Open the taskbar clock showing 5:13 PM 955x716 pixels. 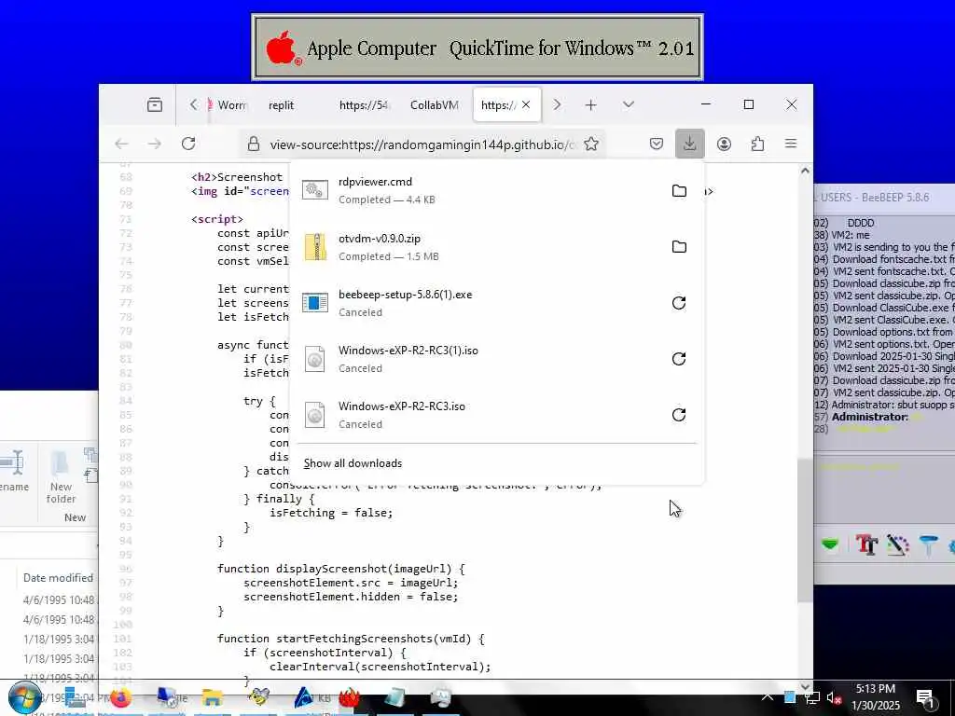click(x=875, y=697)
